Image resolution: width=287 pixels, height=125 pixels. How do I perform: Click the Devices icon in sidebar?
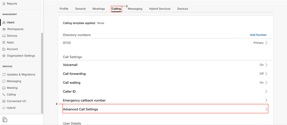(4, 36)
